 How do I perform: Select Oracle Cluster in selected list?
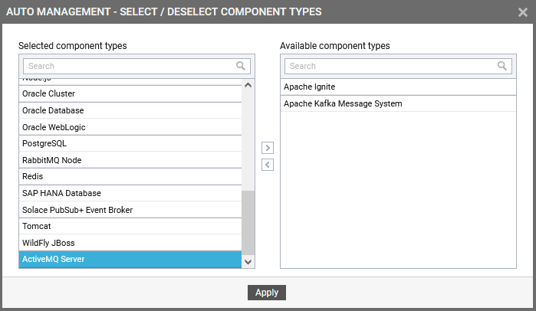tap(130, 93)
